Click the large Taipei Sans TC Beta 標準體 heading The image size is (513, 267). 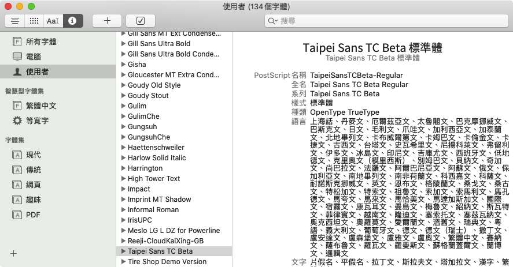pos(372,48)
